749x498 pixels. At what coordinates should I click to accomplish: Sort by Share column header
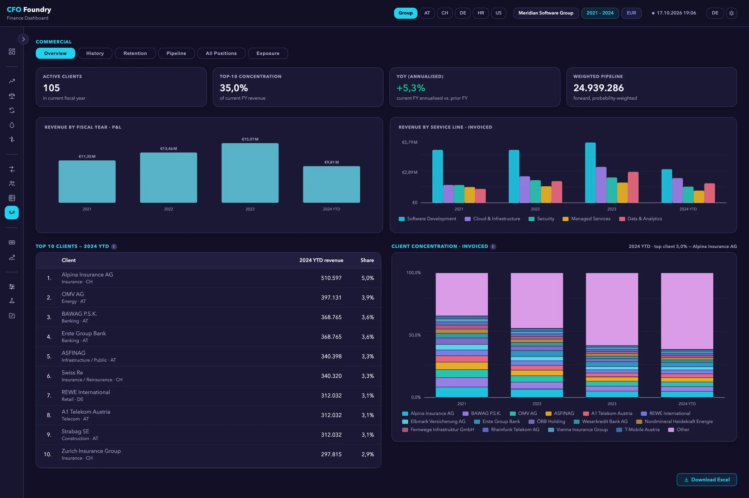click(367, 260)
